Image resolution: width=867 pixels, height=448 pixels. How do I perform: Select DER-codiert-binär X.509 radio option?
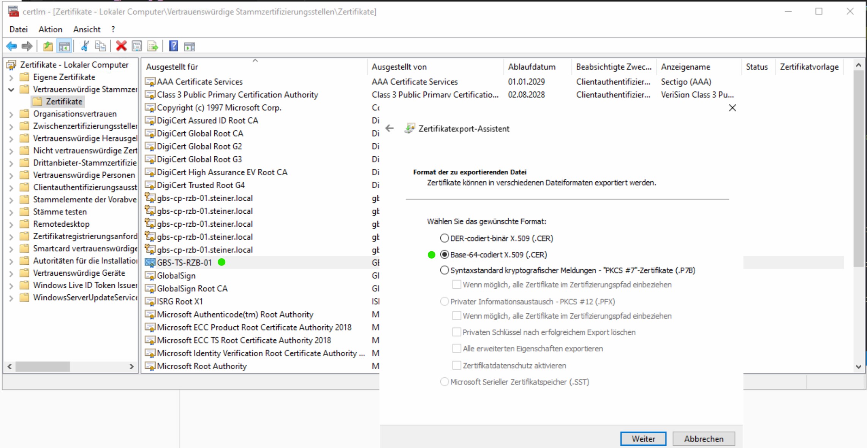click(x=444, y=238)
